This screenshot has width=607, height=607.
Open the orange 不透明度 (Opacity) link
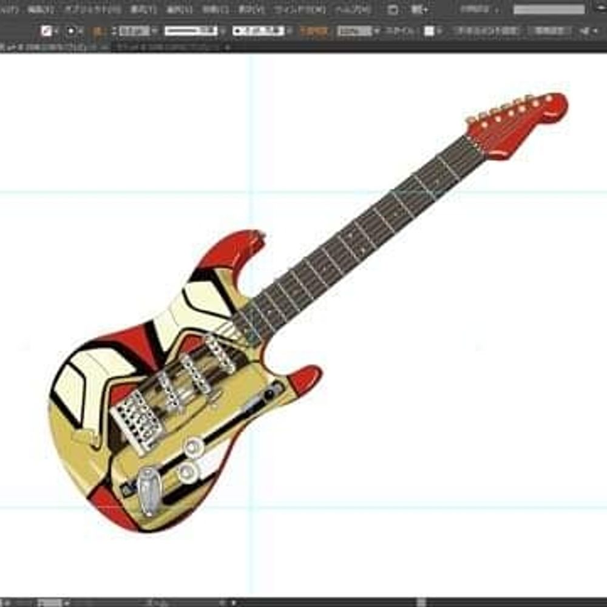314,31
